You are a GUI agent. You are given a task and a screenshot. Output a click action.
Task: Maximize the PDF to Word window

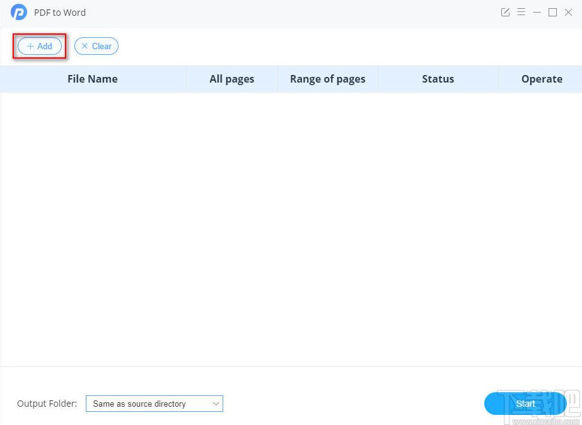tap(552, 12)
